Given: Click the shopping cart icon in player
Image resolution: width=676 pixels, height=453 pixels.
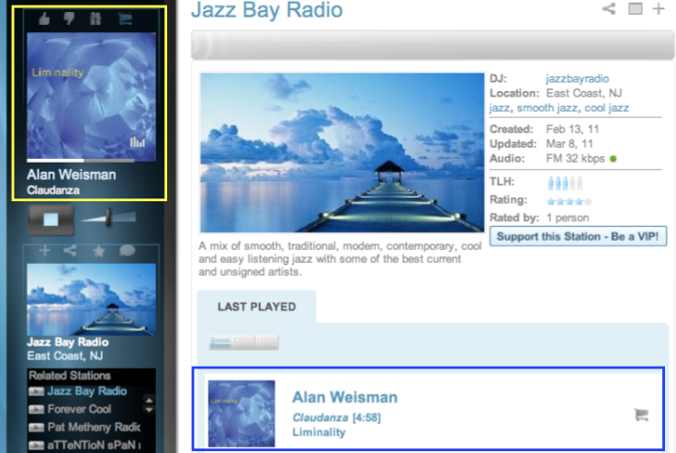Looking at the screenshot, I should [x=124, y=18].
